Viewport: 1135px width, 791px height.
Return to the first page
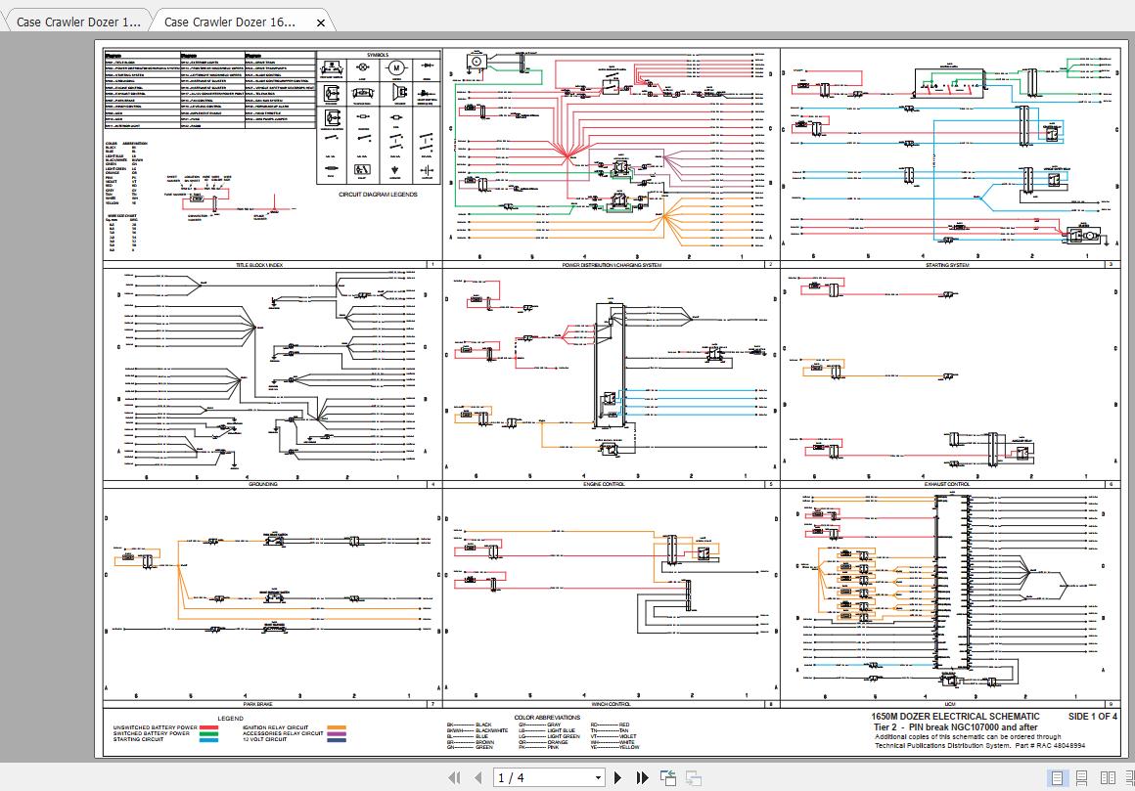(455, 777)
